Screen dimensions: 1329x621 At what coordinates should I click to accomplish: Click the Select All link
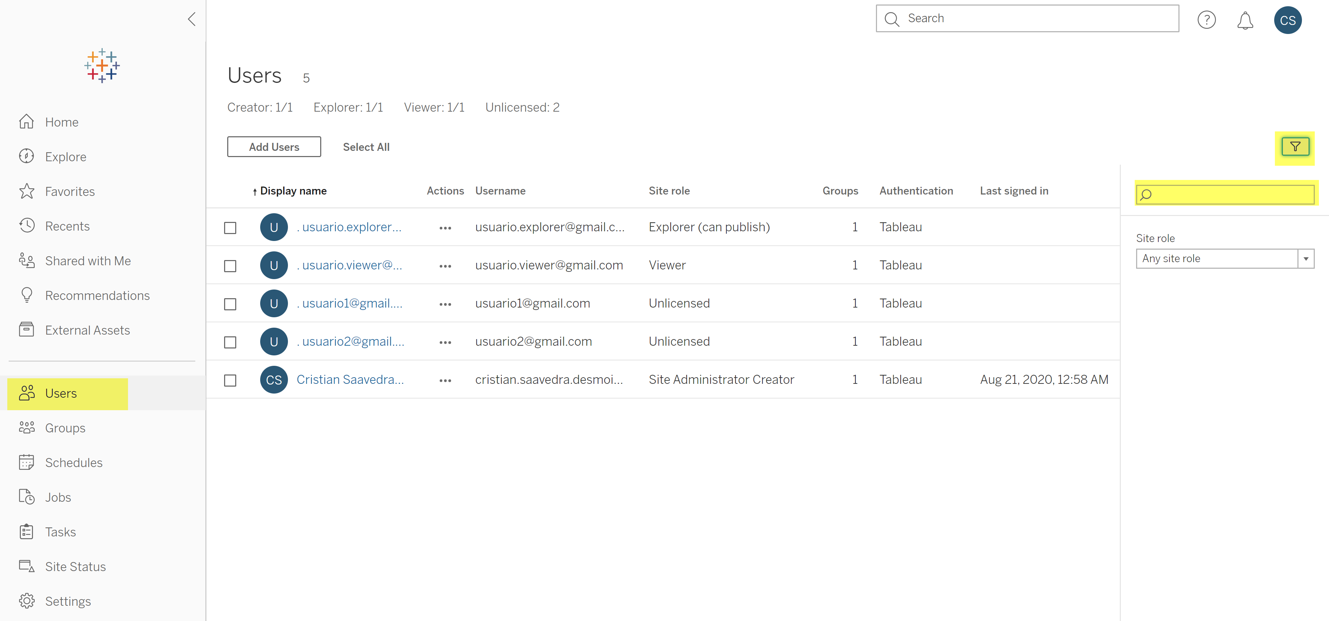click(x=366, y=147)
